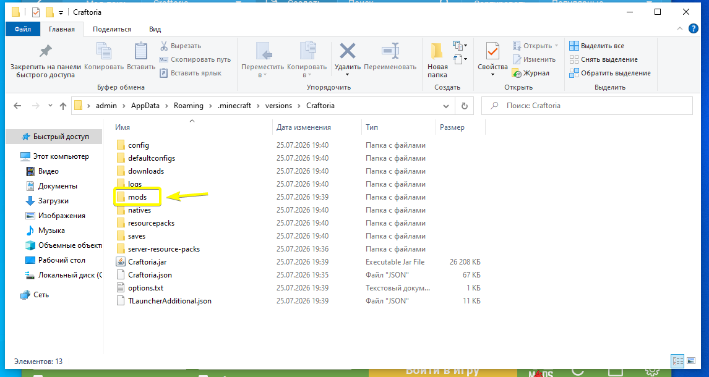Open Загрузки in navigation pane
Image resolution: width=709 pixels, height=377 pixels.
(x=46, y=201)
